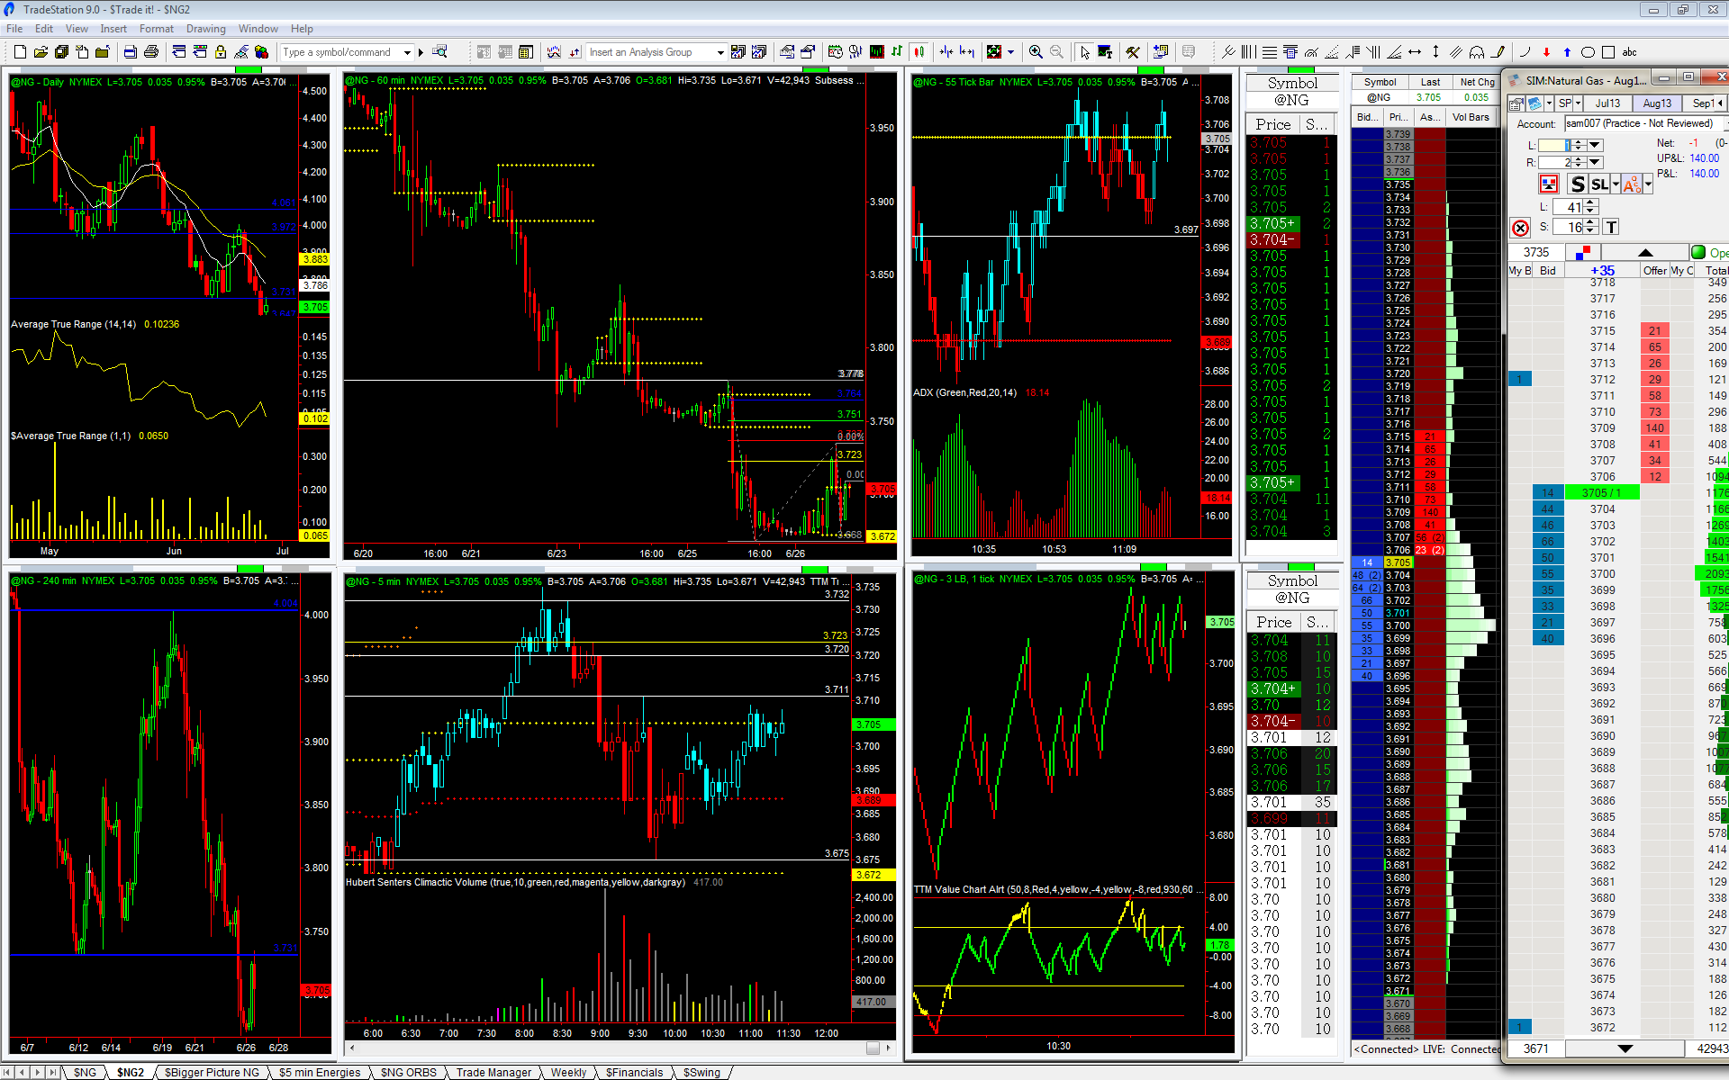Viewport: 1729px width, 1080px height.
Task: Toggle the S order type button
Action: pos(1577,184)
